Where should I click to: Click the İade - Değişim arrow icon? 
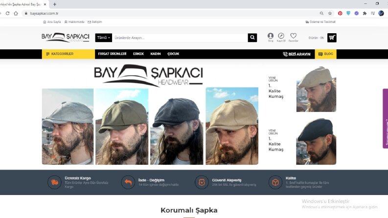(128, 182)
